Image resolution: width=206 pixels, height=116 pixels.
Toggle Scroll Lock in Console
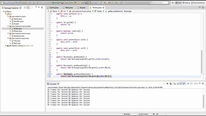tap(178, 84)
